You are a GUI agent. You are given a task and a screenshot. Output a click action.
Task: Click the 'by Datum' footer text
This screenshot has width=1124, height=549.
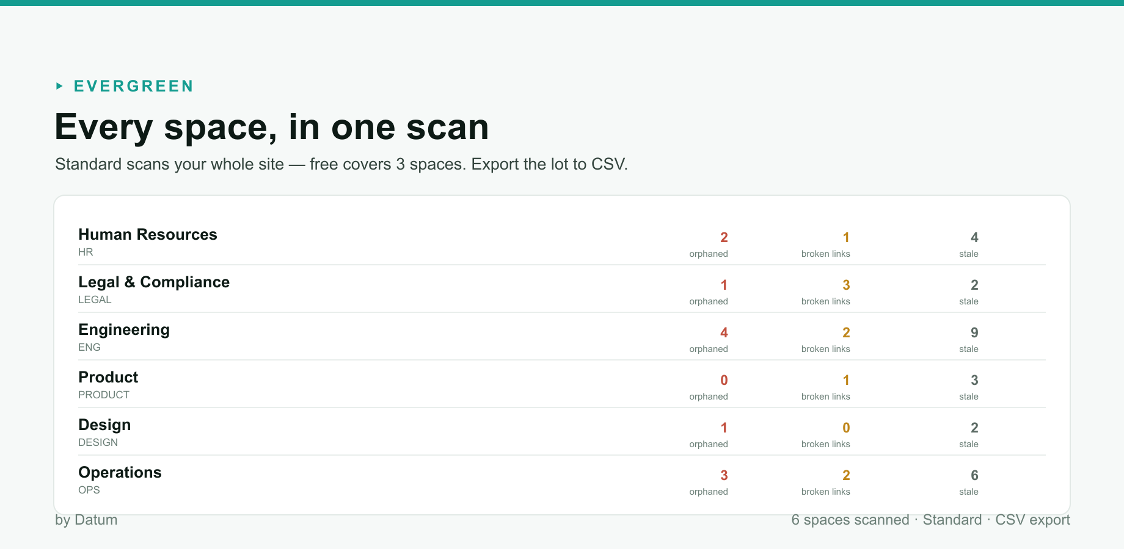click(86, 520)
